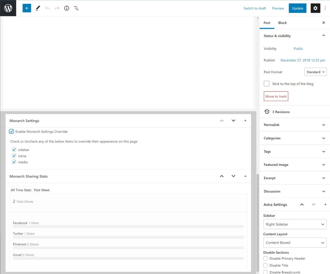Viewport: 330px width, 274px height.
Task: Move Astra Settings panel down
Action: 314,204
